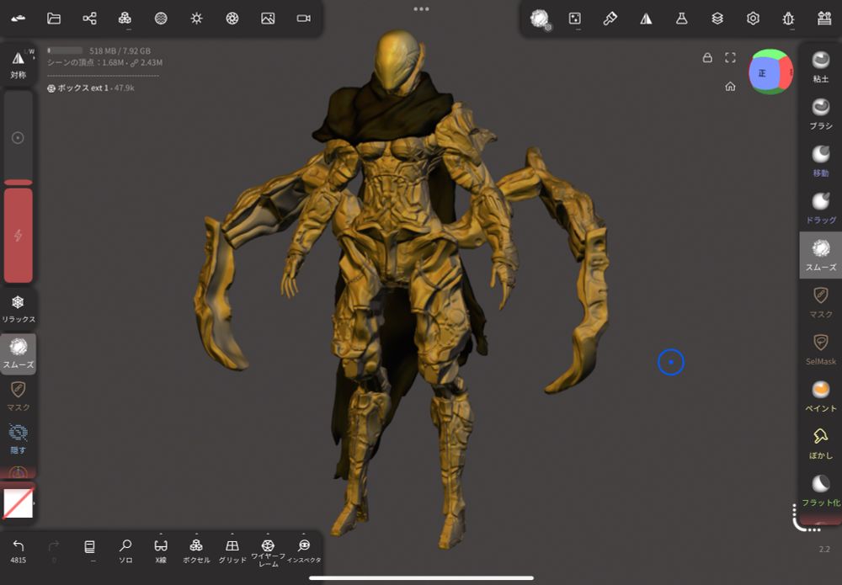Select the ブラシ (Brush) tool
The image size is (842, 585).
(820, 114)
